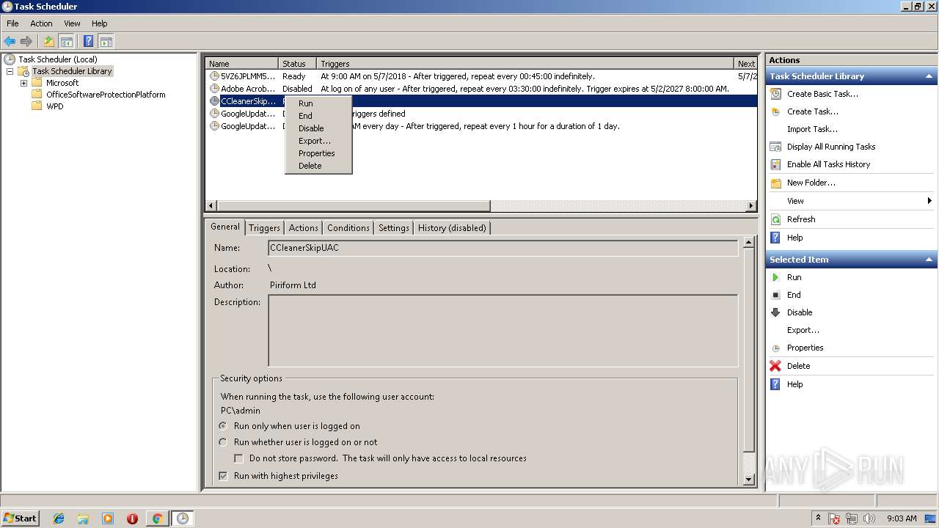Click red X Delete icon in Selected Item
This screenshot has width=939, height=528.
coord(775,366)
